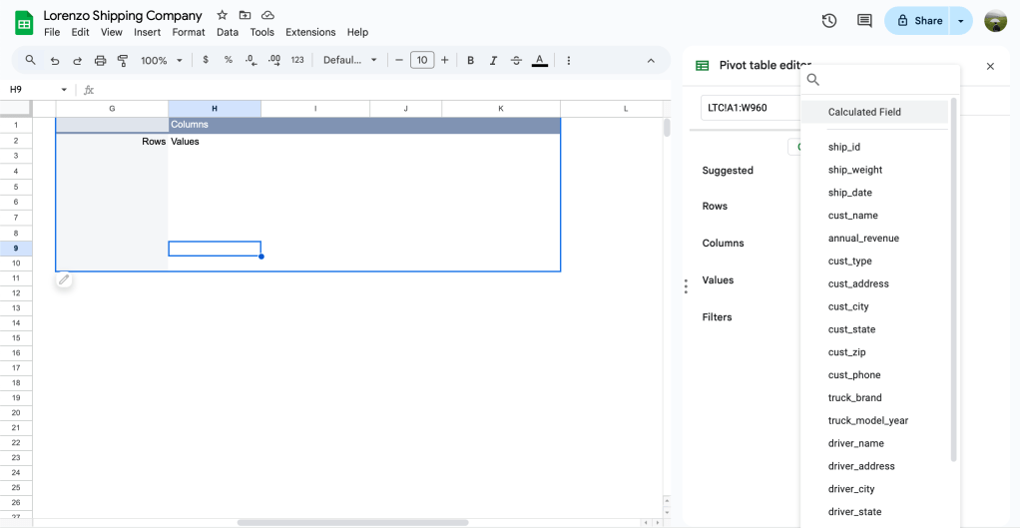
Task: Select cust_state from the field list
Action: (x=851, y=329)
